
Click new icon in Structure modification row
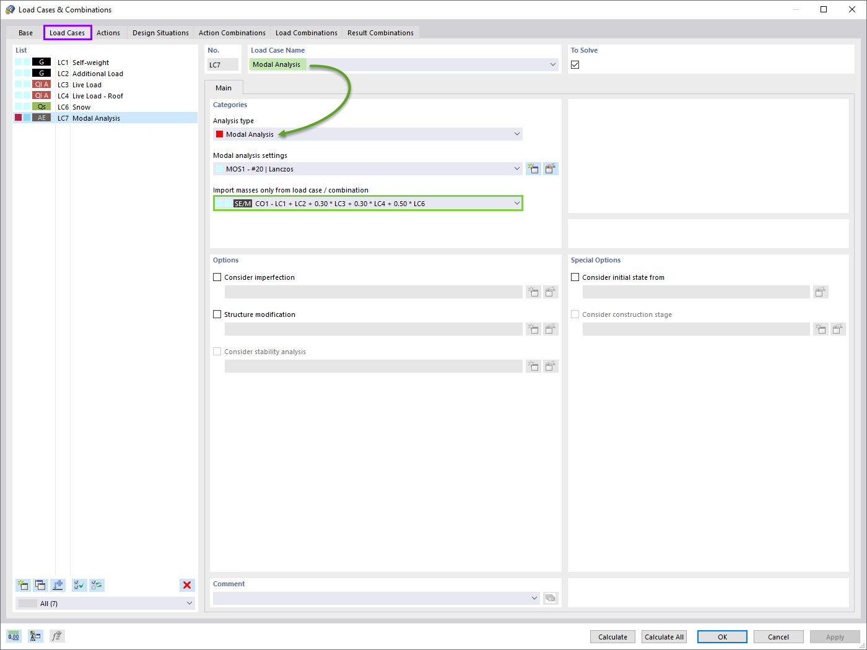533,329
